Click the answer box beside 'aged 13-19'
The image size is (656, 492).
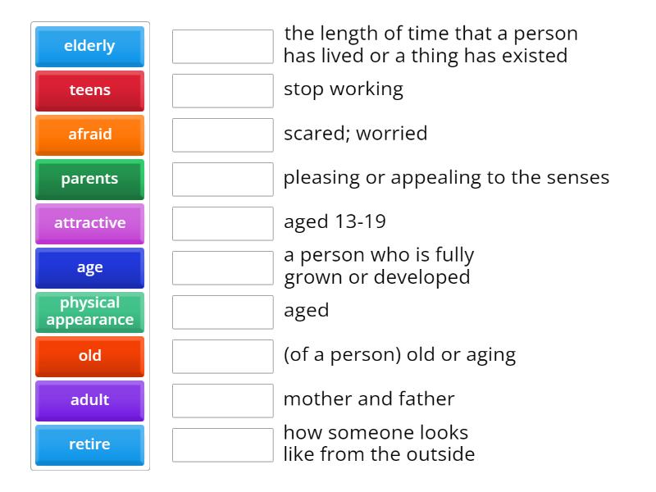[x=222, y=223]
